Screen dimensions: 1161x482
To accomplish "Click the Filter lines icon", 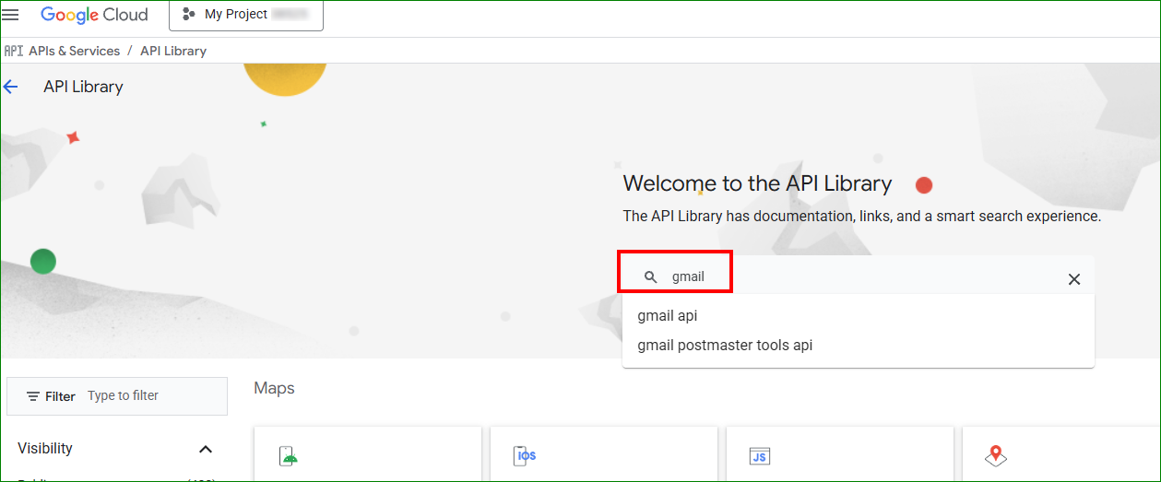I will (33, 396).
